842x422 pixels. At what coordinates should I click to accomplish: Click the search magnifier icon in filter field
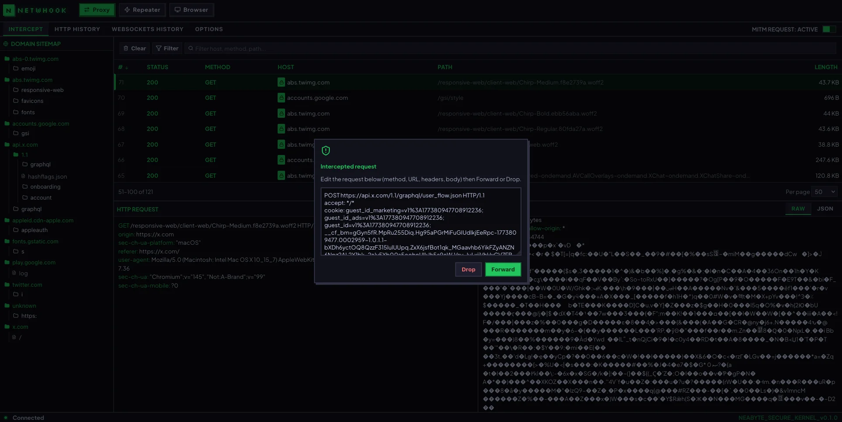click(191, 48)
